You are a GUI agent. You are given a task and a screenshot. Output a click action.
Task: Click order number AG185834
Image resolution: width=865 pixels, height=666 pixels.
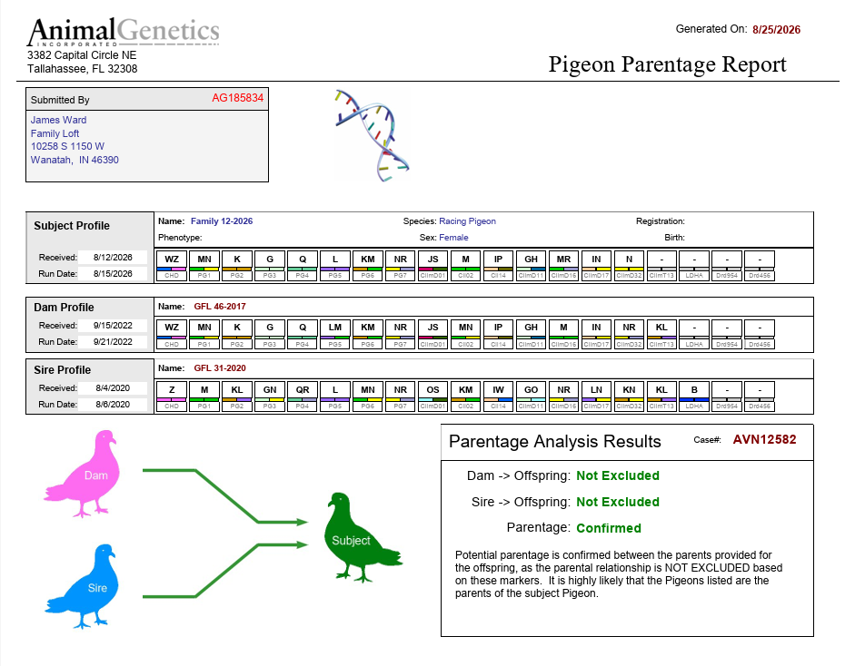[x=238, y=98]
